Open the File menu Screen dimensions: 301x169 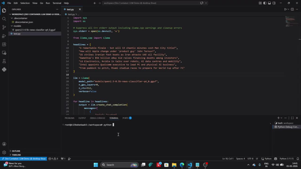pos(9,3)
